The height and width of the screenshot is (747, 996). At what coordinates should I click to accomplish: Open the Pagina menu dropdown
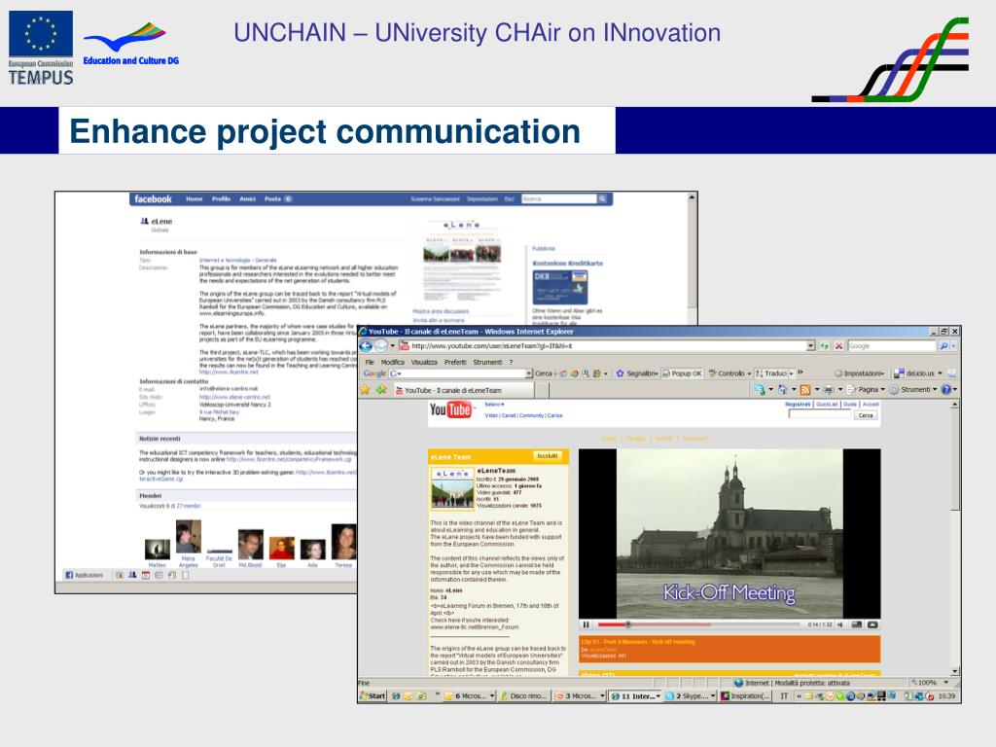882,390
